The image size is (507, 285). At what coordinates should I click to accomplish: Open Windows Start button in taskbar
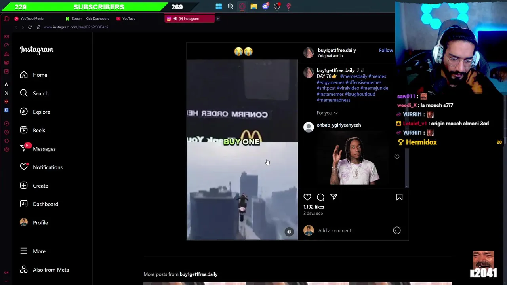tap(219, 6)
